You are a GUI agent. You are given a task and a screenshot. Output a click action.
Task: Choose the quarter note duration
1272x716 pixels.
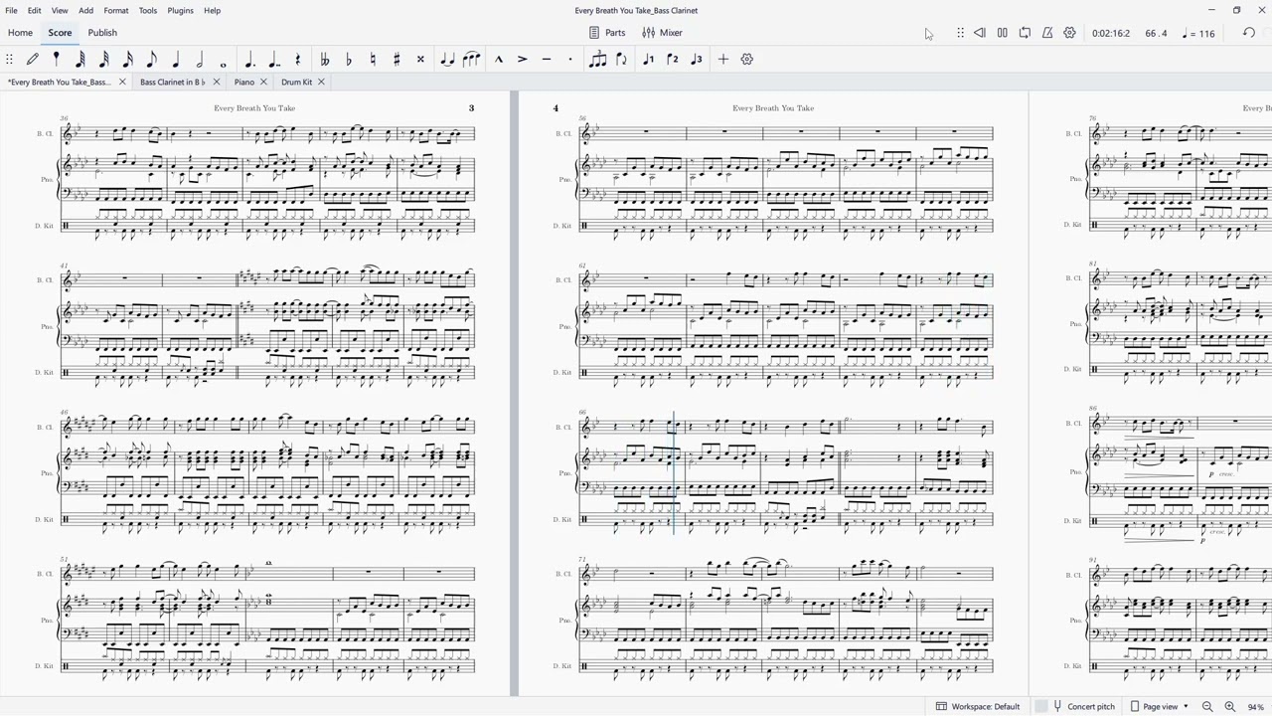(176, 60)
